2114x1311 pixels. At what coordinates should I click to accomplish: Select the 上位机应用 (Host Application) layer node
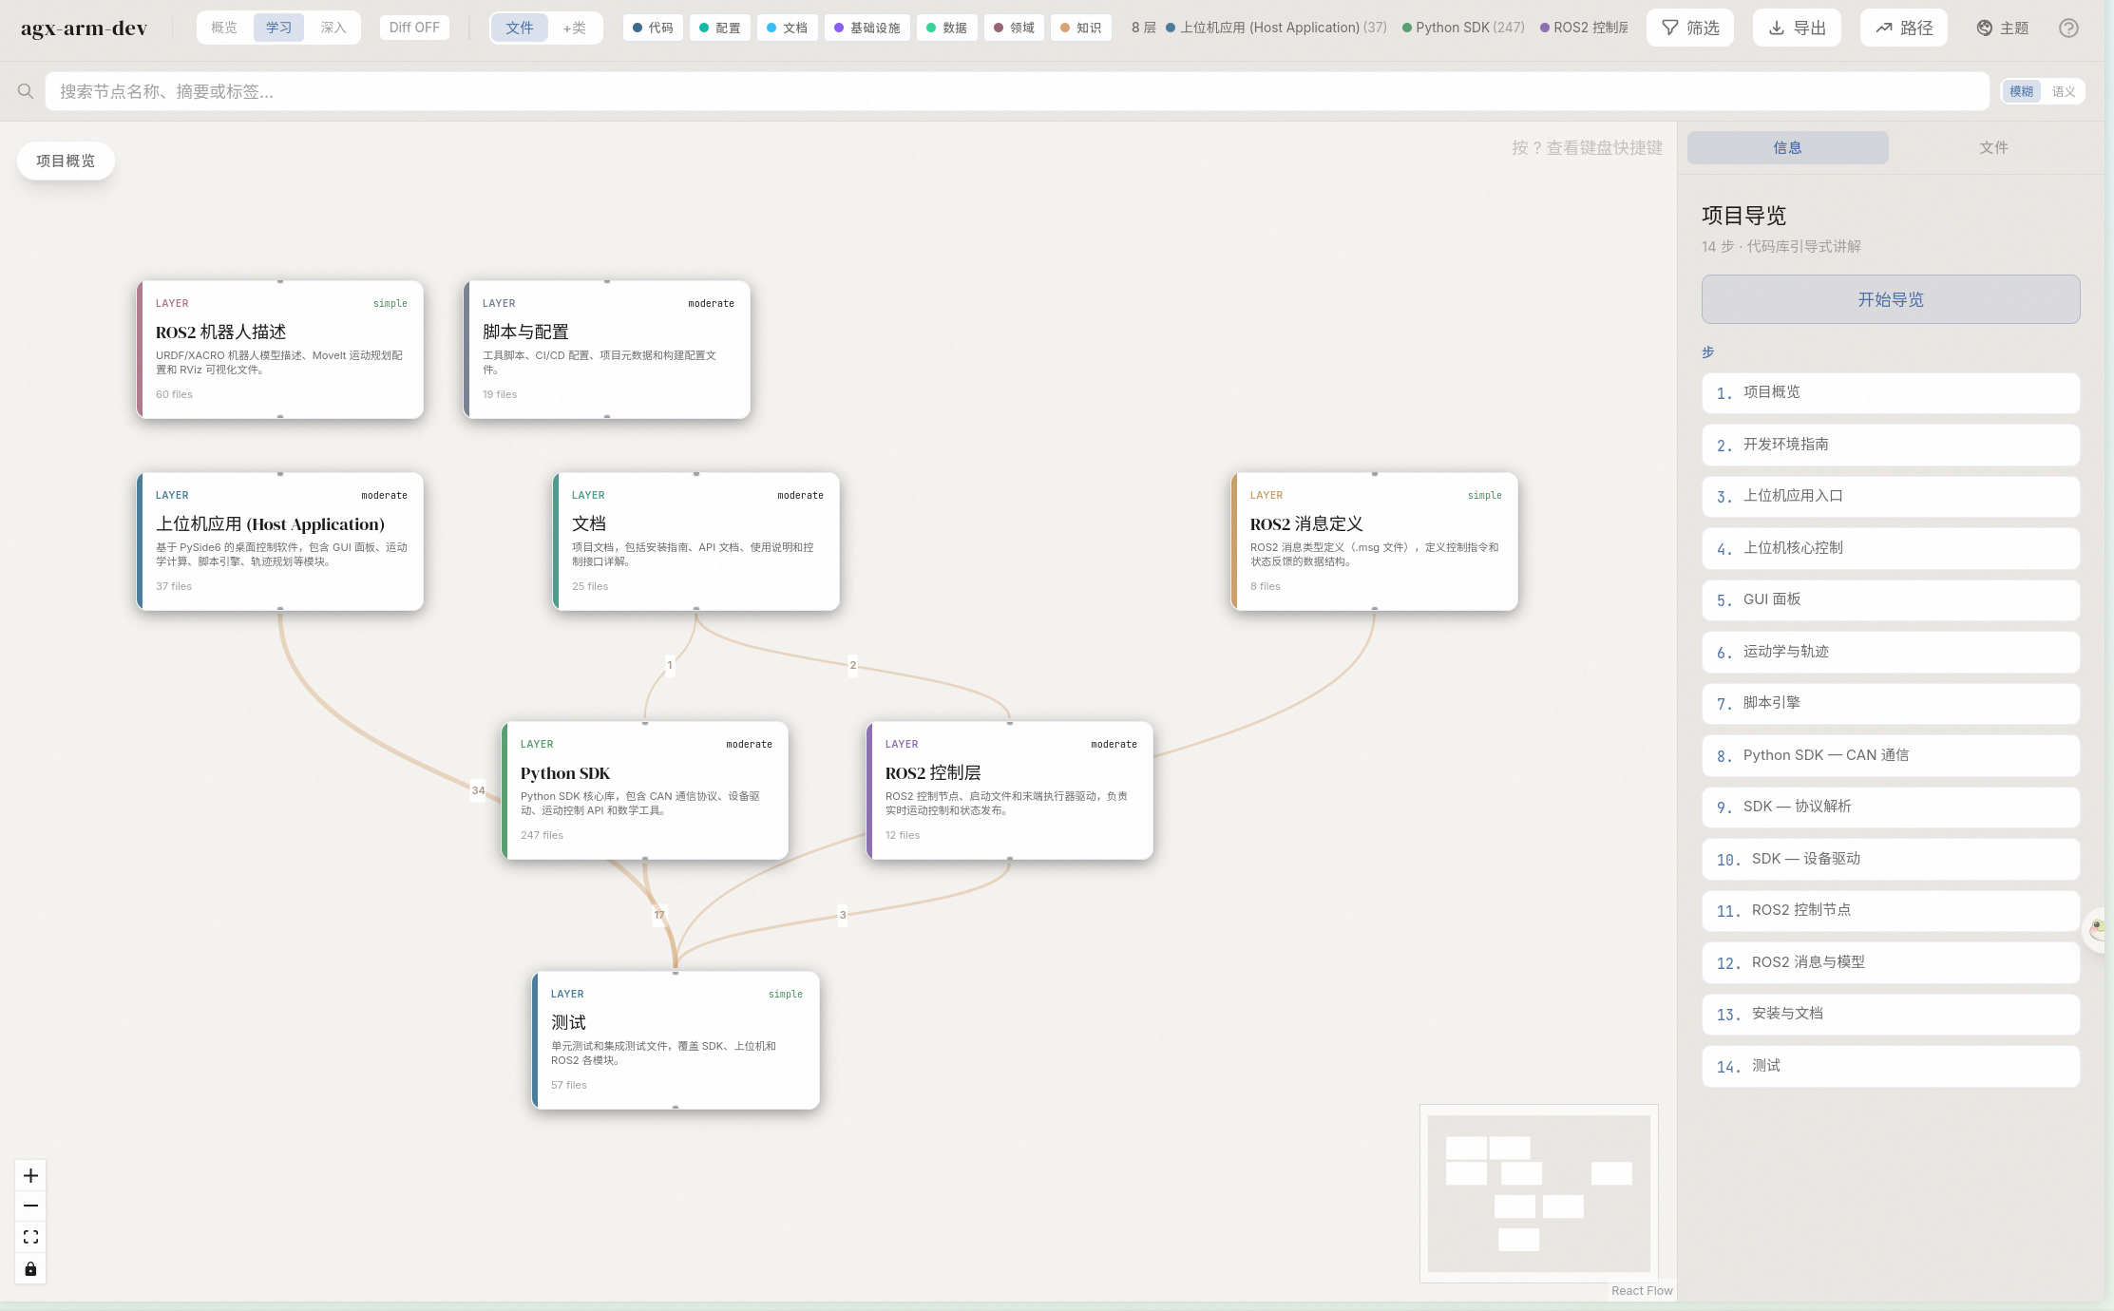click(x=280, y=541)
